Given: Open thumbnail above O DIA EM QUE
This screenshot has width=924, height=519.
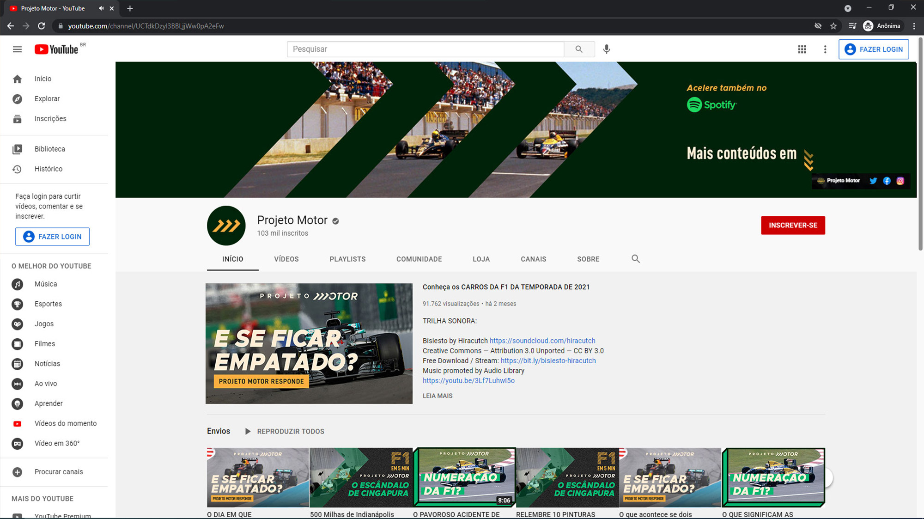Looking at the screenshot, I should tap(258, 477).
